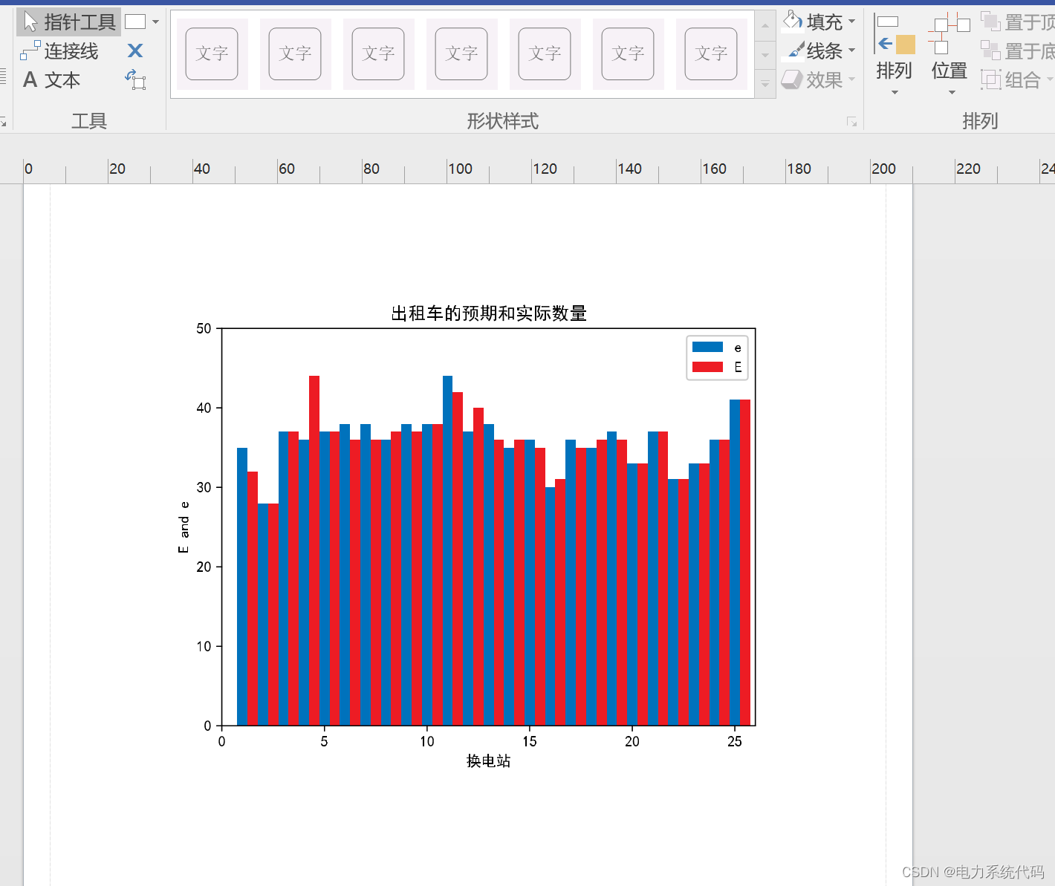This screenshot has width=1055, height=886.
Task: Click the 置于底层 send-to-back icon
Action: pyautogui.click(x=992, y=51)
